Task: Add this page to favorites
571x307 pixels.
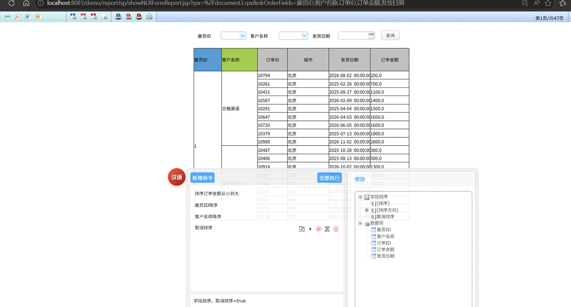Action: pos(548,3)
